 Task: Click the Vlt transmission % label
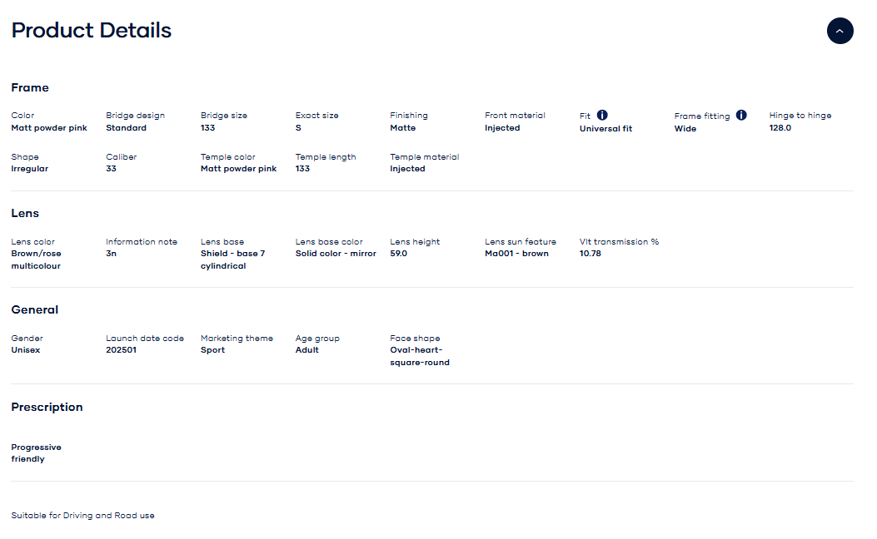click(619, 242)
